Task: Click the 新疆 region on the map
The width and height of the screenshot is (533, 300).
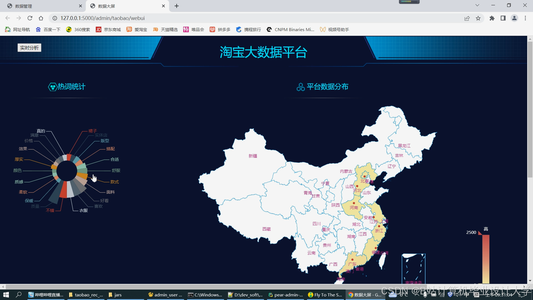Action: [253, 156]
